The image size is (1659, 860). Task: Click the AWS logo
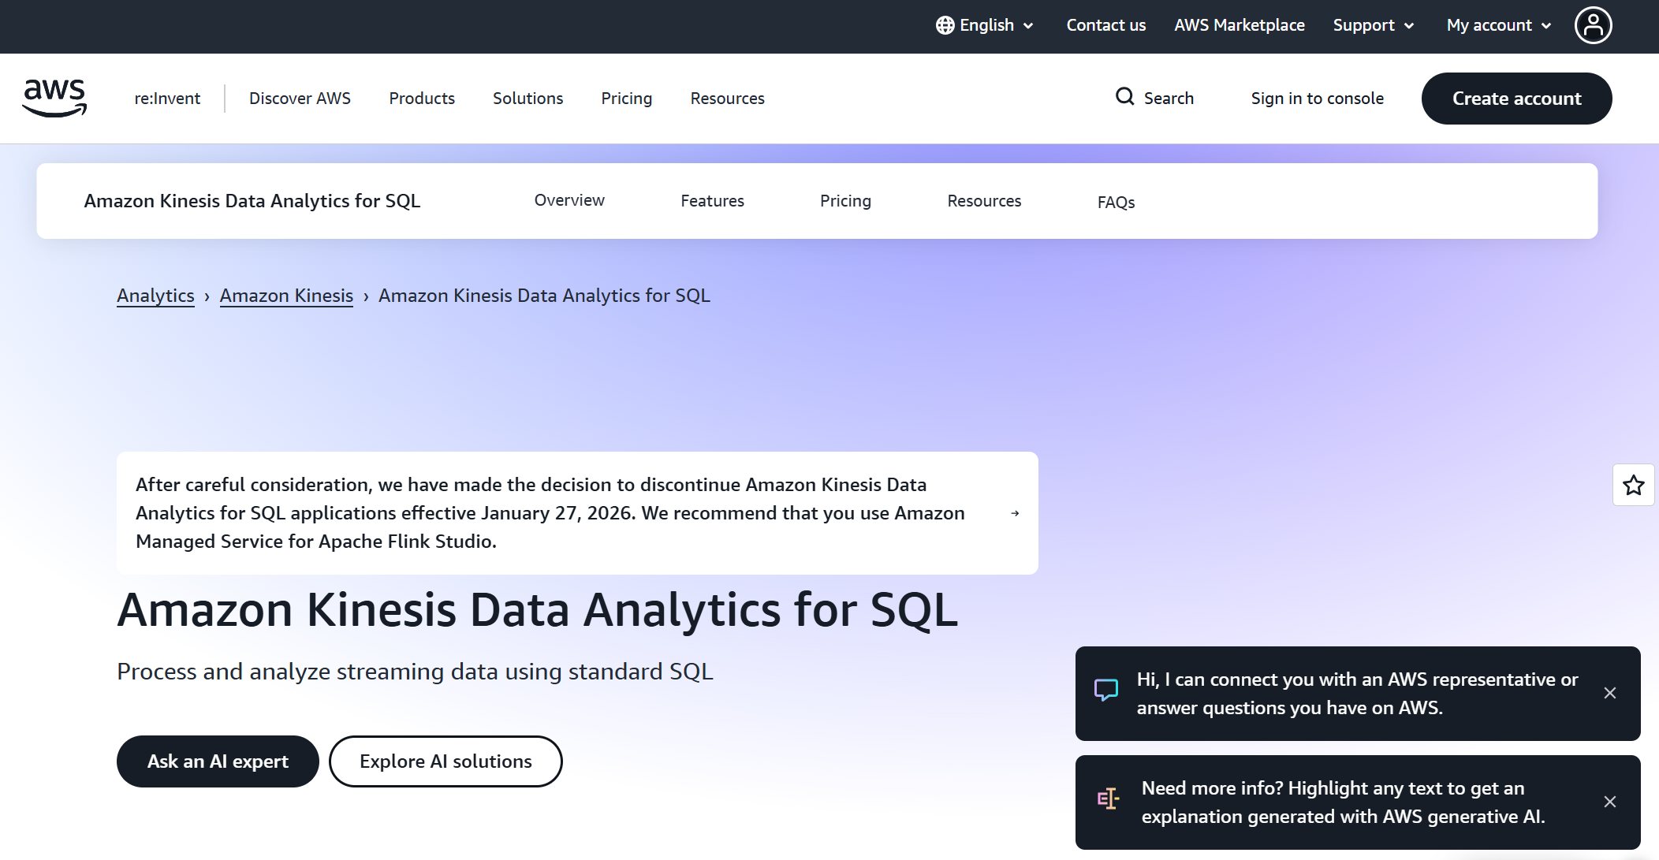tap(54, 96)
